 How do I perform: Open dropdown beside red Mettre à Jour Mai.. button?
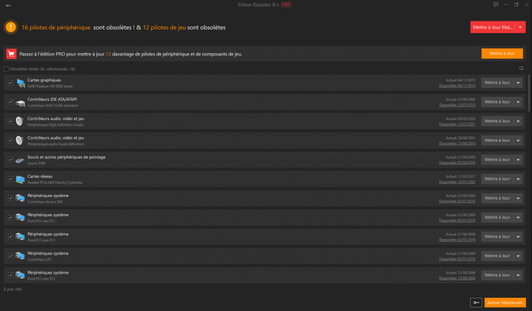(x=520, y=27)
